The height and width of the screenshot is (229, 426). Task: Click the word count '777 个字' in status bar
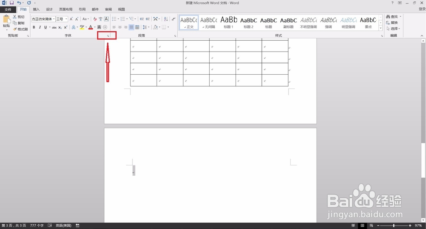click(x=37, y=226)
